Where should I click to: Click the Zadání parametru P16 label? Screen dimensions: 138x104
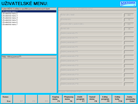coord(92,84)
